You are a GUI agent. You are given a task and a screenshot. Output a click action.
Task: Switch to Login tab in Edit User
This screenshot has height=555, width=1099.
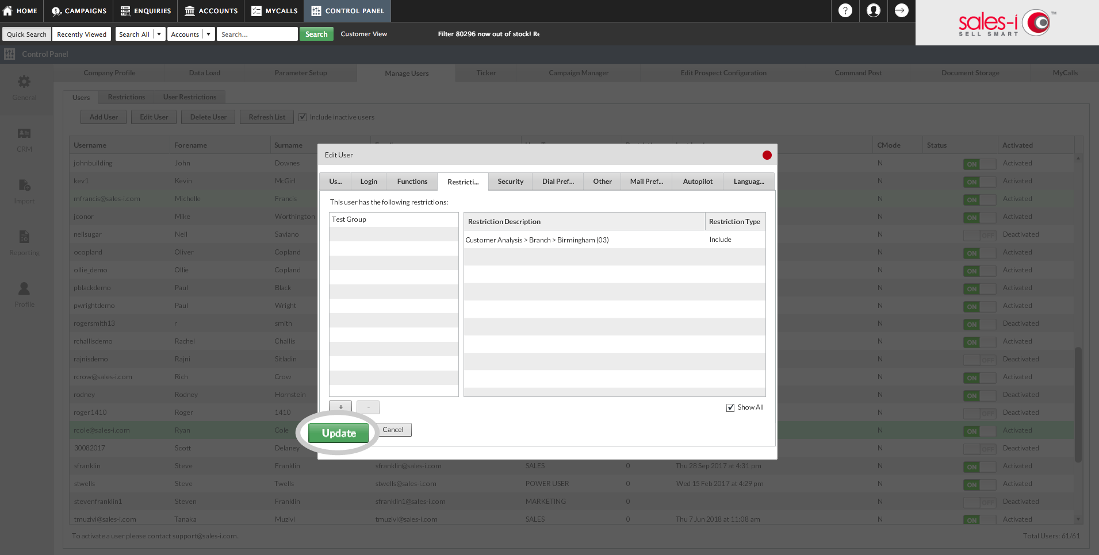[369, 182]
